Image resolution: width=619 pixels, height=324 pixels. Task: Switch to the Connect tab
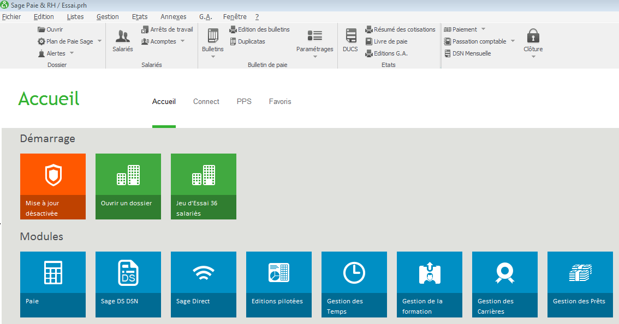206,101
